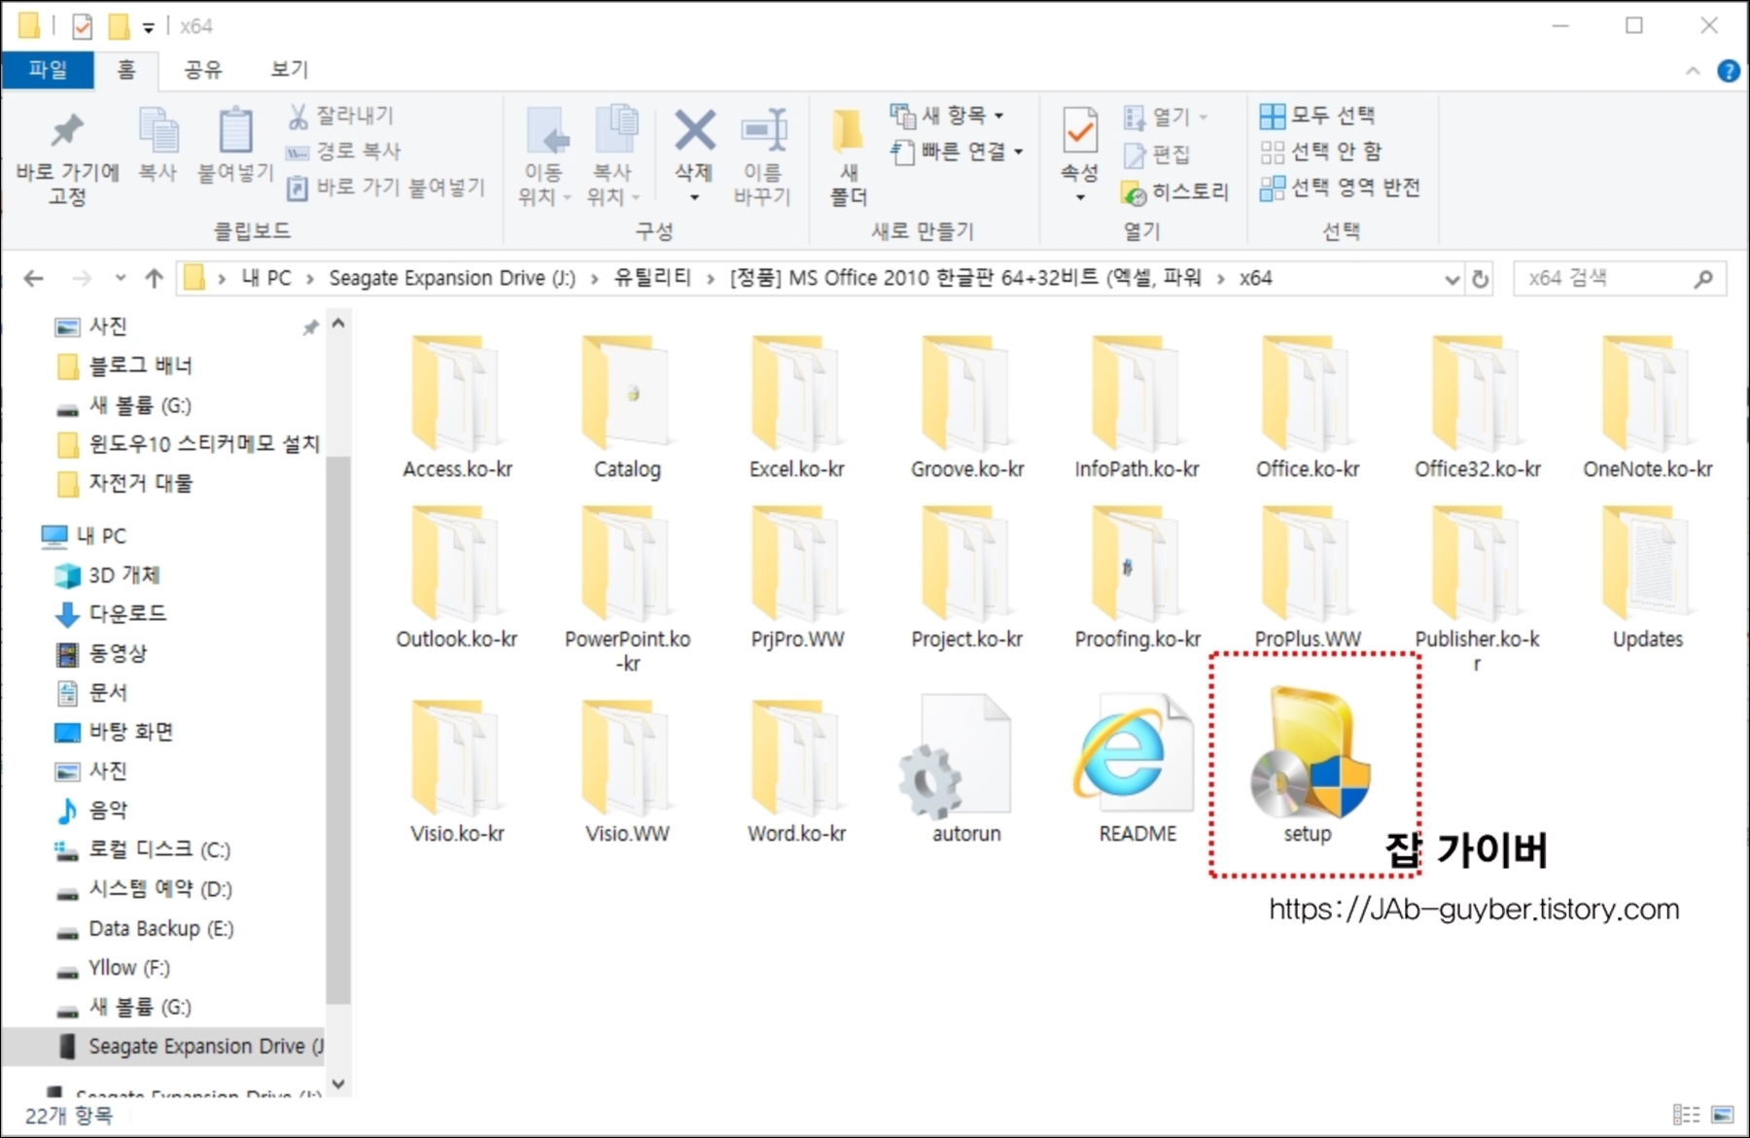The width and height of the screenshot is (1750, 1138).
Task: Click Copy path option
Action: pyautogui.click(x=343, y=152)
